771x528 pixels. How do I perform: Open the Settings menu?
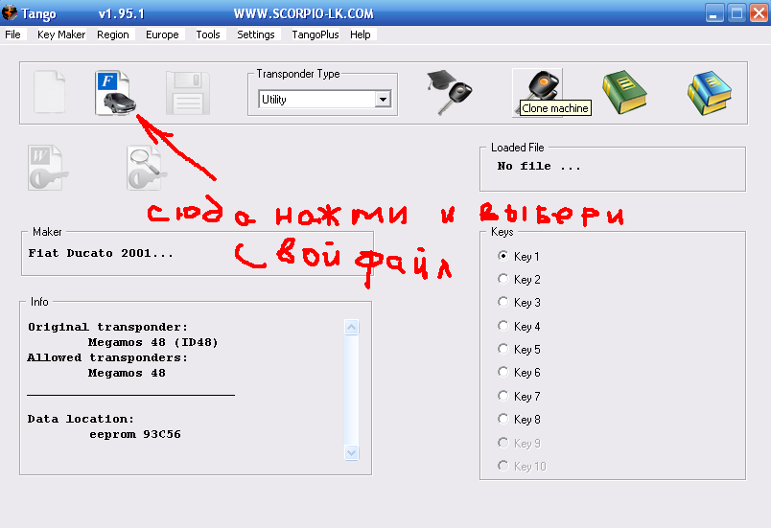[256, 34]
